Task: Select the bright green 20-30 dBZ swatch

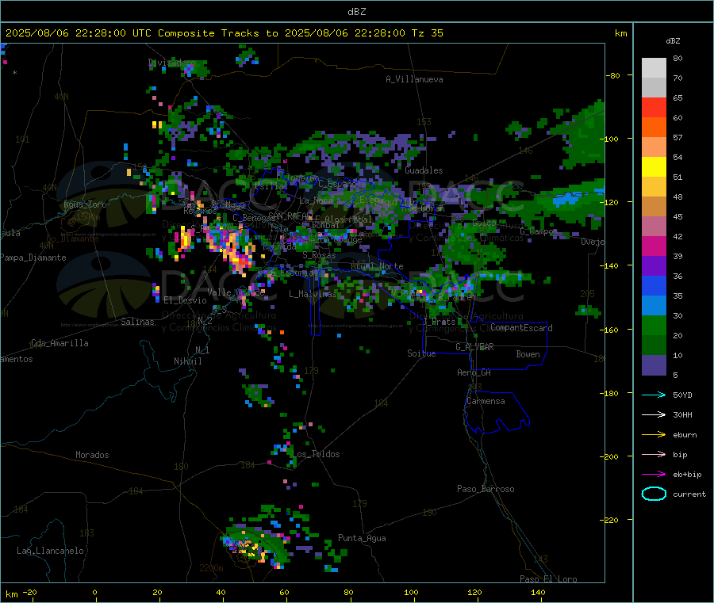Action: pyautogui.click(x=654, y=326)
